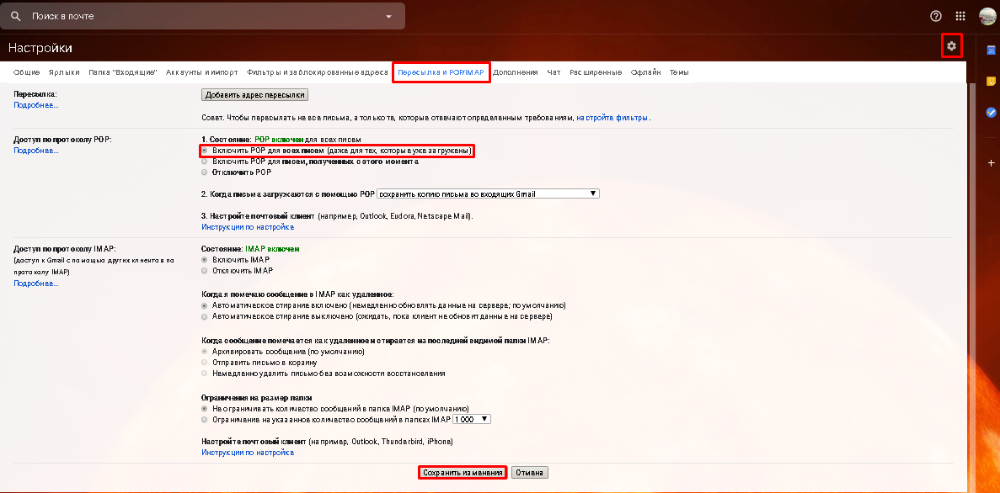
Task: Open IMAP 'Инструкции по настройке' link
Action: pos(248,453)
